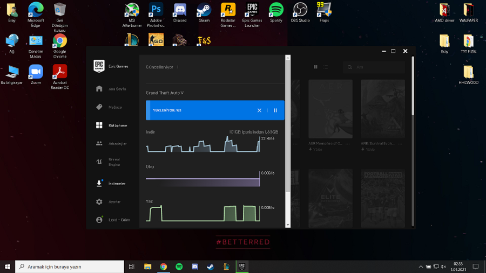Show hidden system tray icons
This screenshot has height=273, width=486.
coord(421,267)
